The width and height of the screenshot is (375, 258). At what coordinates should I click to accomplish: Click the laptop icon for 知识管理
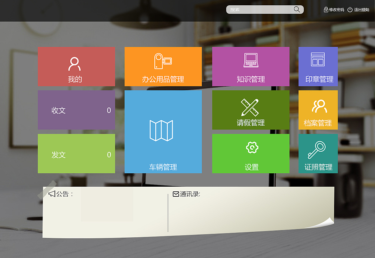click(x=251, y=60)
